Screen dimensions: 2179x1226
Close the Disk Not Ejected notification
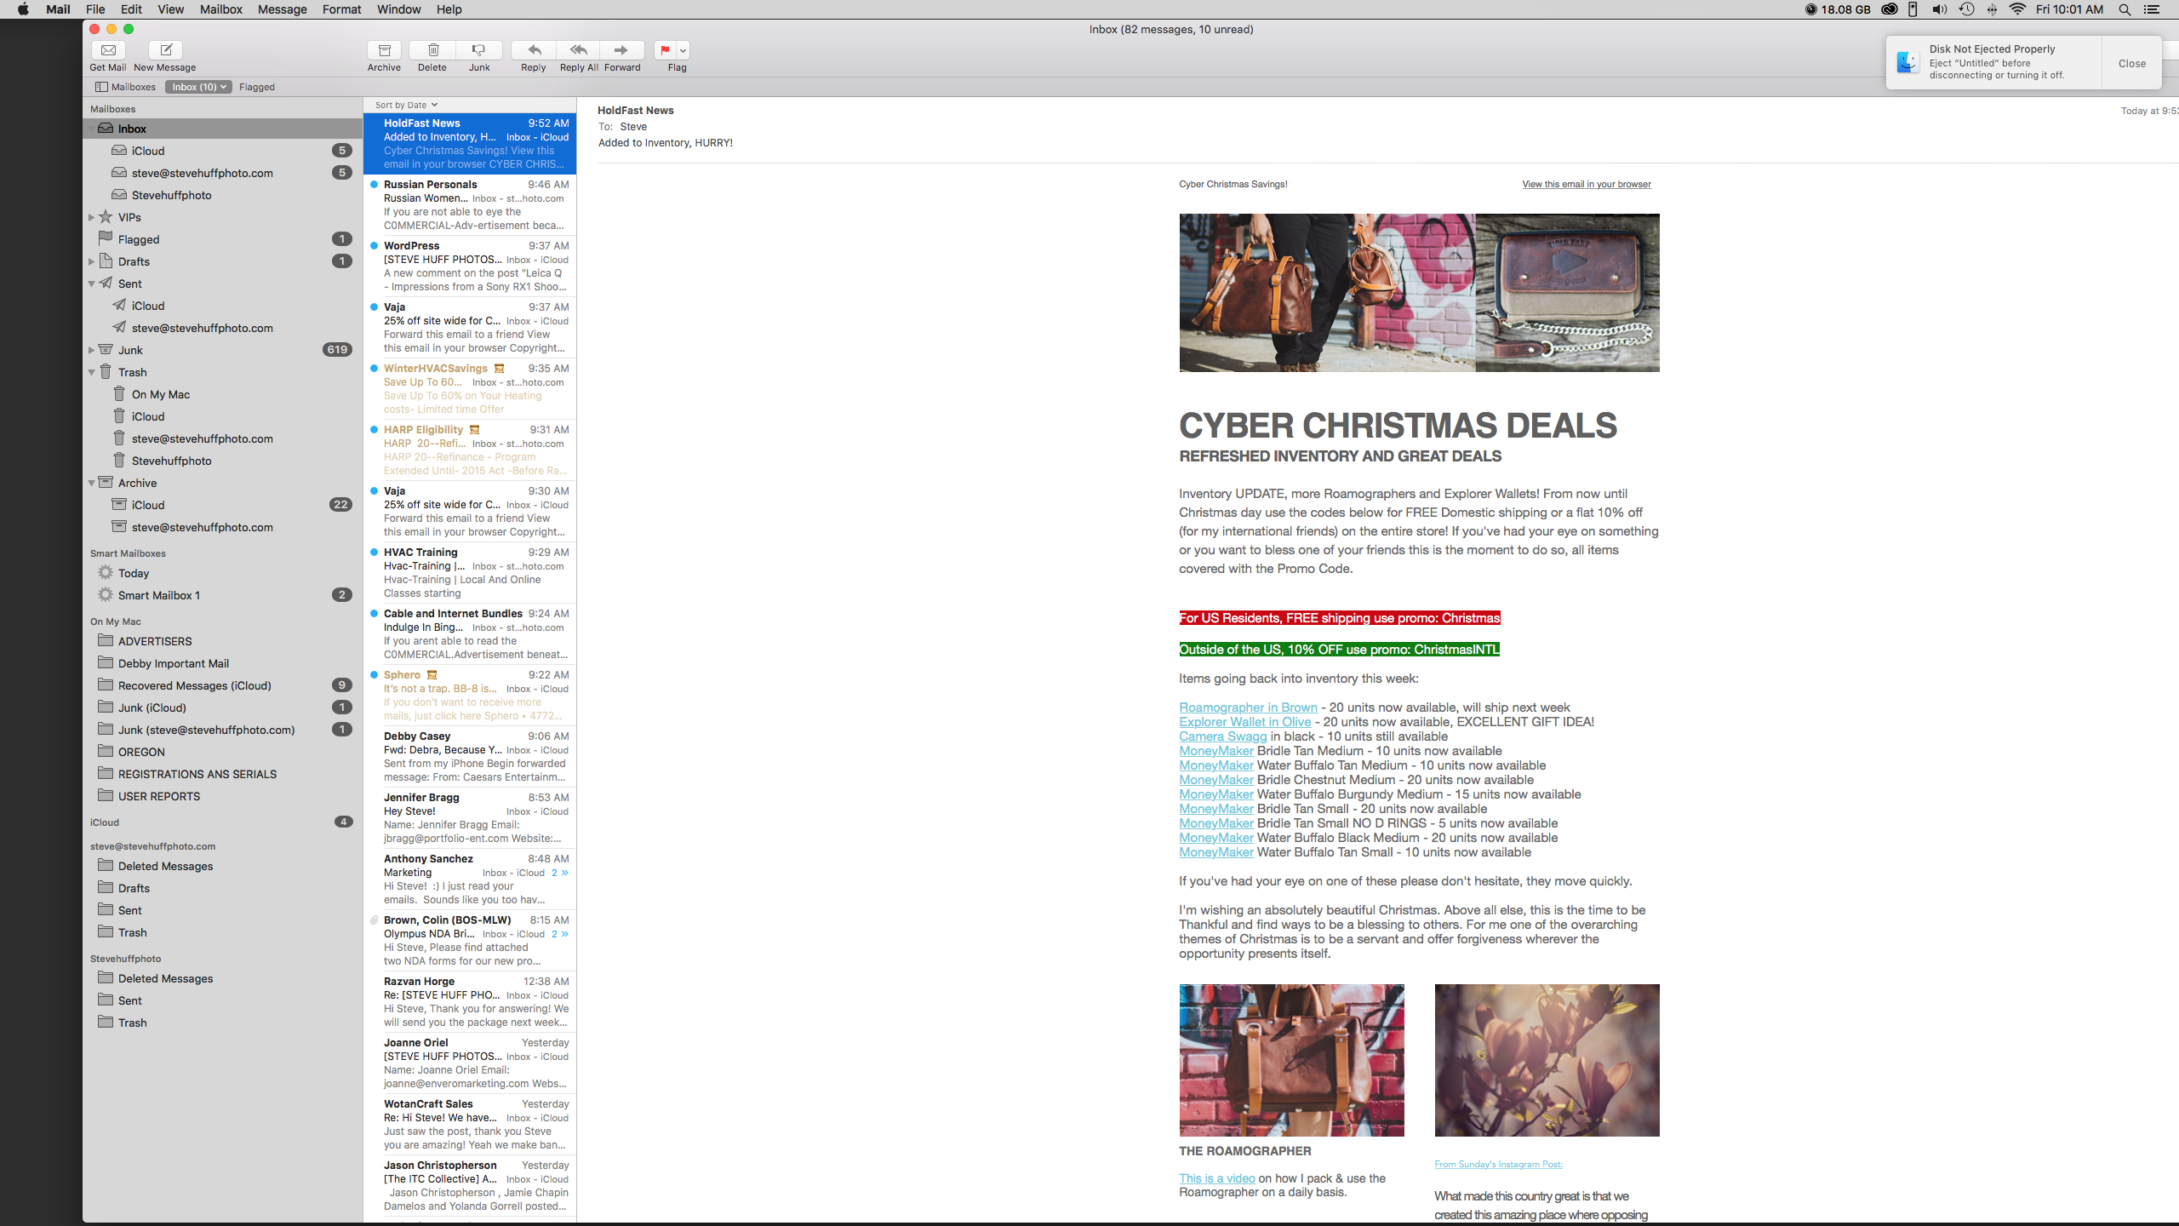[x=2131, y=63]
